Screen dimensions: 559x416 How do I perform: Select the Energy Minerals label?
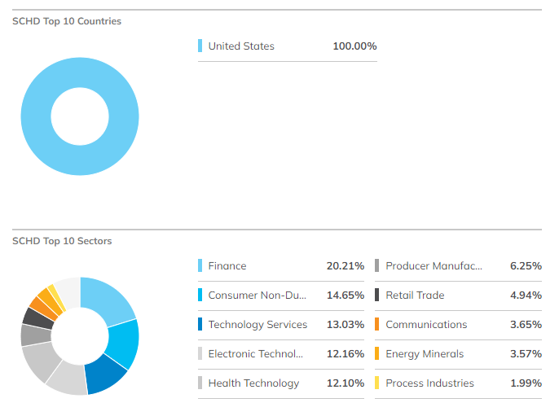425,353
